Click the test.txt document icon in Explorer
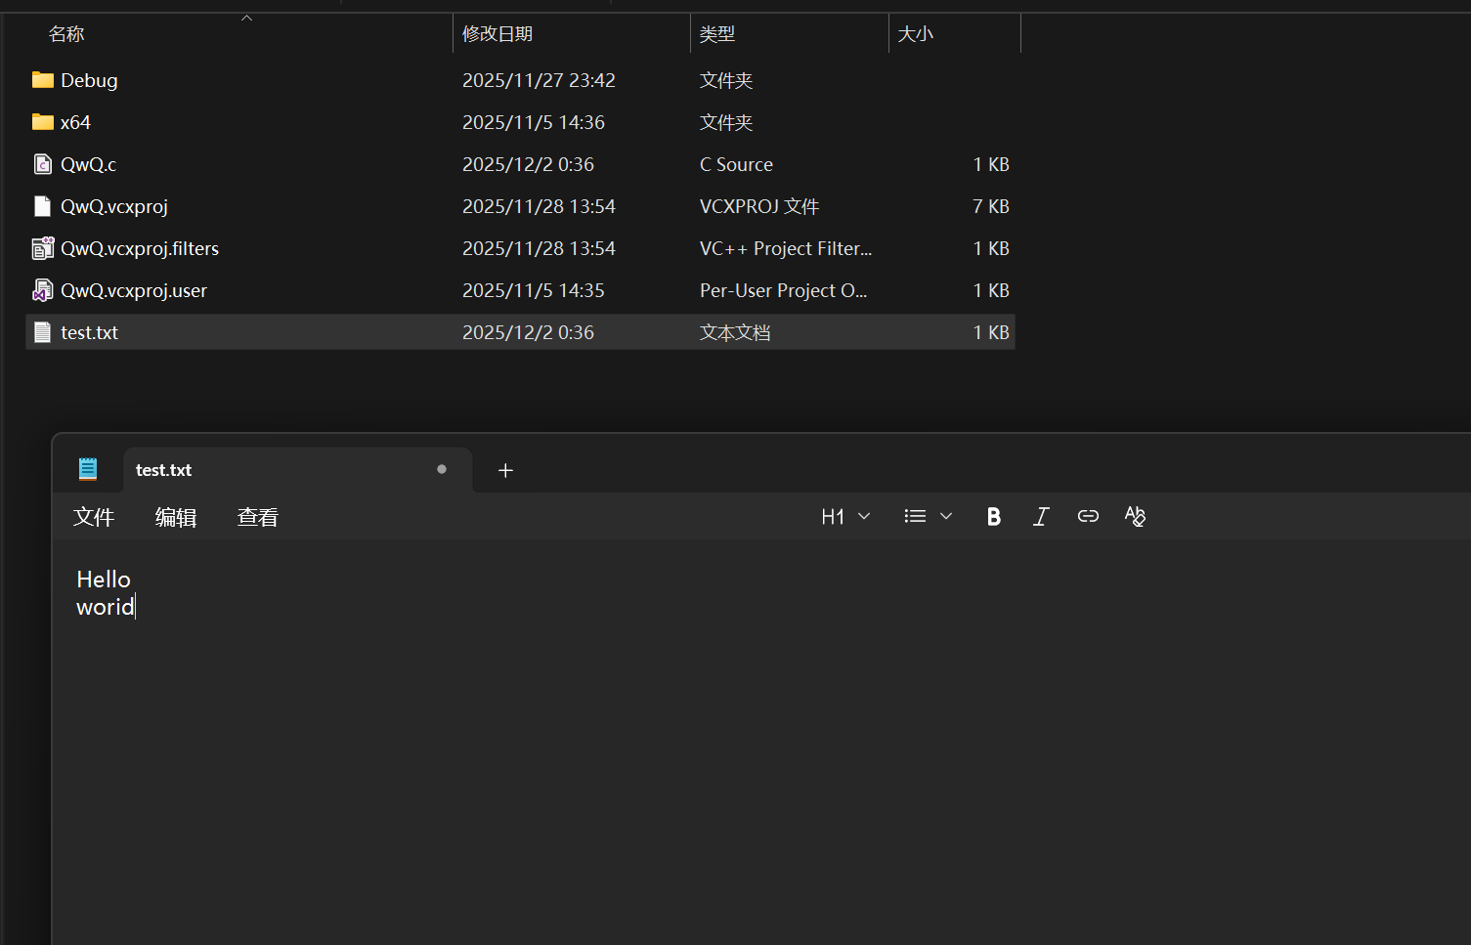Image resolution: width=1471 pixels, height=945 pixels. tap(42, 332)
